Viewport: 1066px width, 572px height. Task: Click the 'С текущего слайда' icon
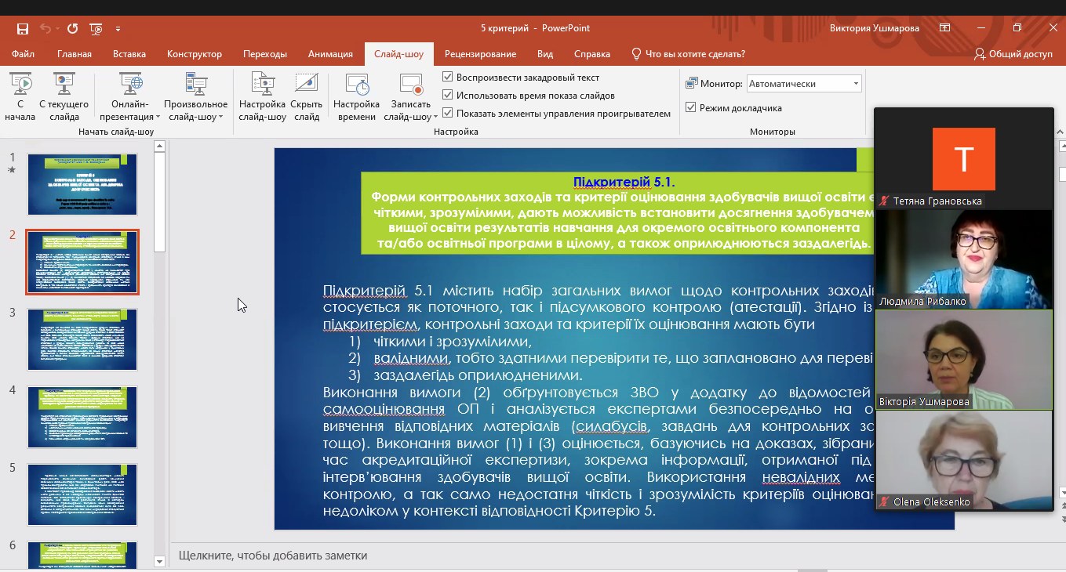64,83
